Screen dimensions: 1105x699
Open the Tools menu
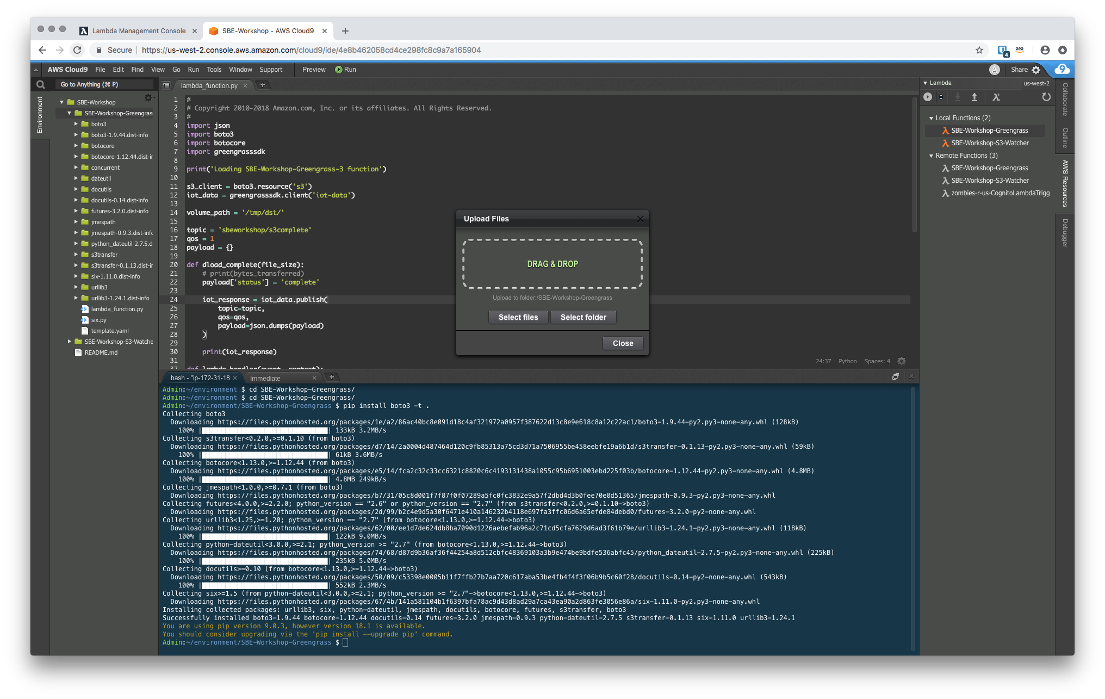[214, 70]
